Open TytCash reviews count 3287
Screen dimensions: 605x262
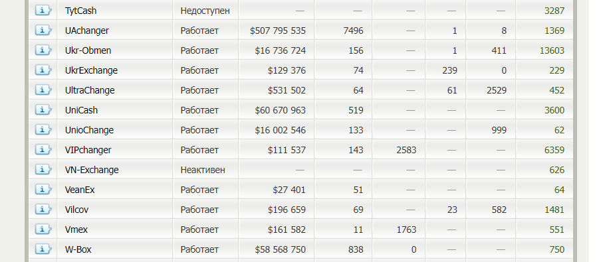(x=554, y=11)
